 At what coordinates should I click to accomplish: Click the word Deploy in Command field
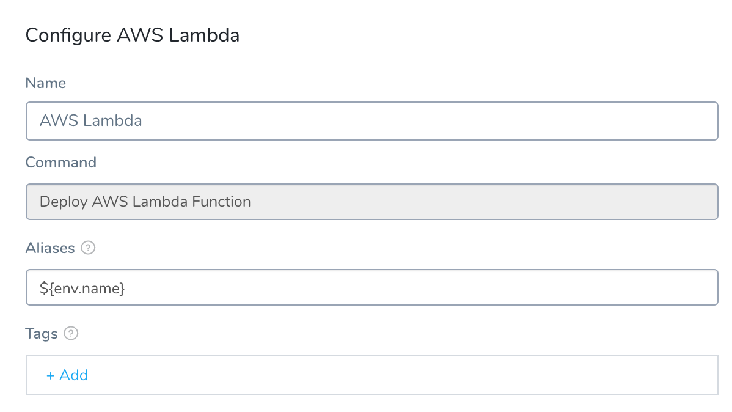point(64,202)
